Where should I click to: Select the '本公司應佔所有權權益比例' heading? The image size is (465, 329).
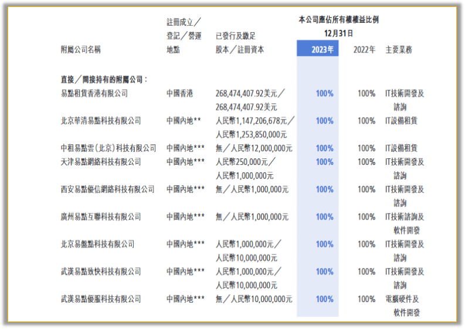point(339,20)
